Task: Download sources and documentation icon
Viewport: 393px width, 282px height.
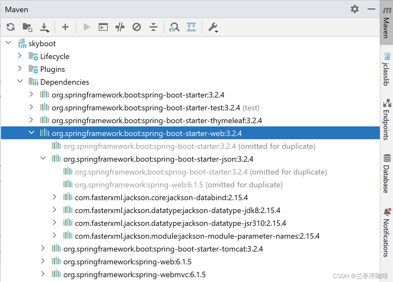Action: point(45,27)
